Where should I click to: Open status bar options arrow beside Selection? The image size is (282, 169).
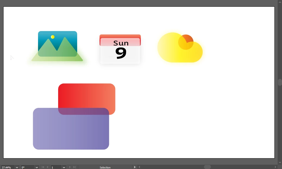tap(135, 167)
